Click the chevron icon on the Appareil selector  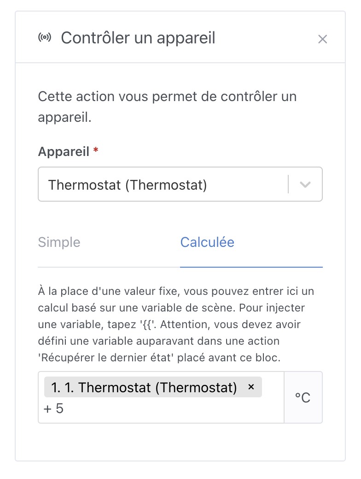click(305, 184)
